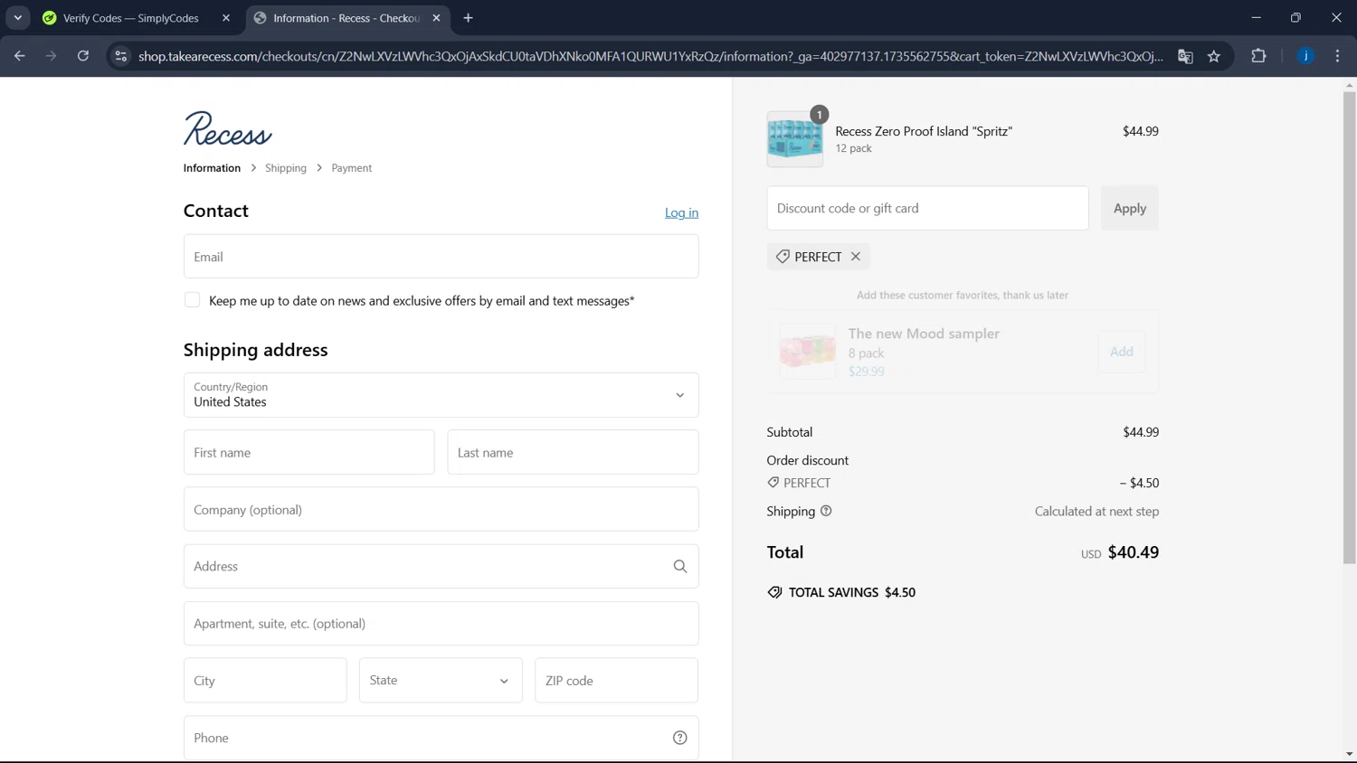Viewport: 1357px width, 763px height.
Task: Apply the discount code
Action: [1129, 209]
